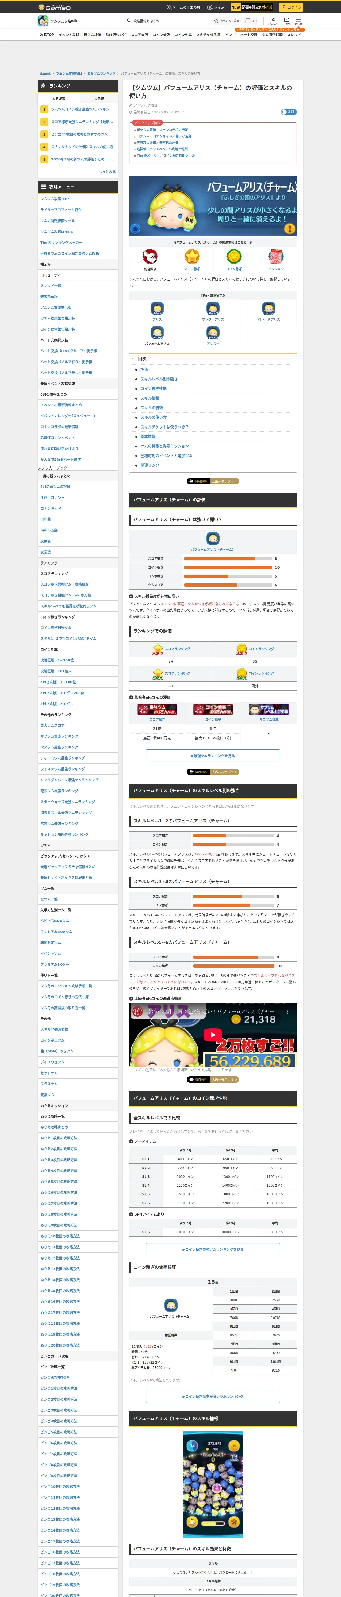
Task: Click the 318 comment count badge beside the article title
Action: coord(288,112)
